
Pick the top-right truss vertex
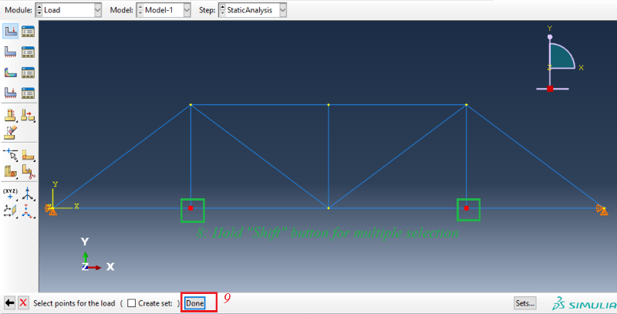pos(467,105)
